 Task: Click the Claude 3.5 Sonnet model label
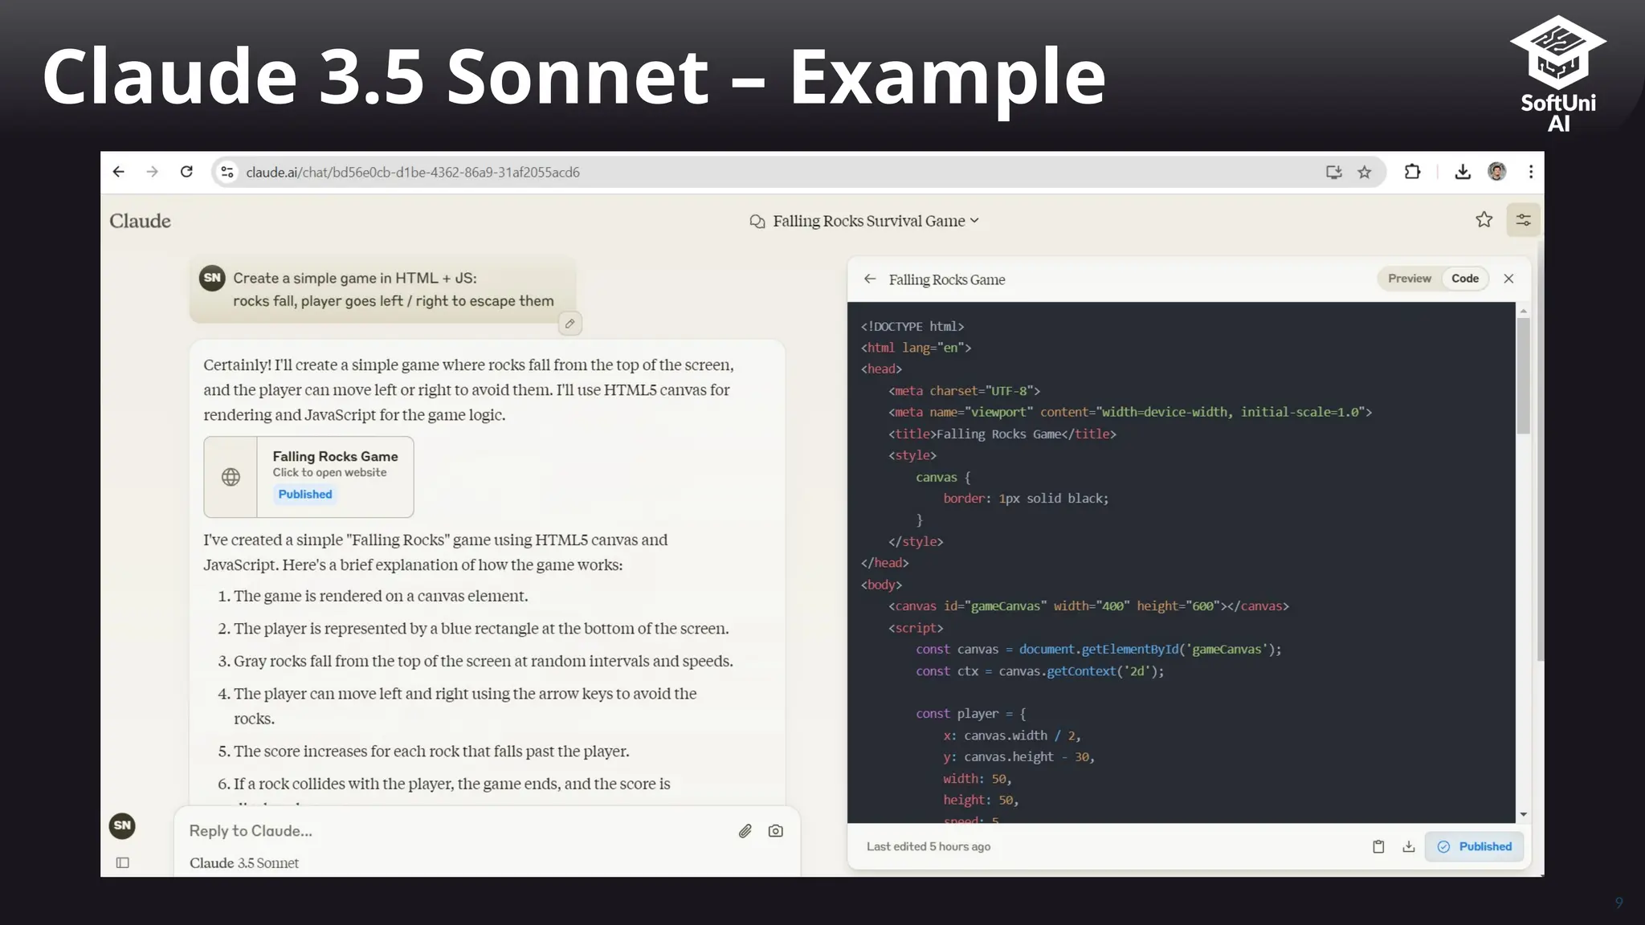pos(244,863)
